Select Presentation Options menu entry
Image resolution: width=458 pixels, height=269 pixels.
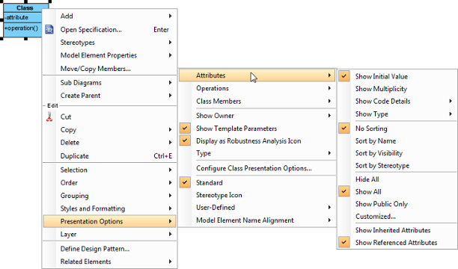click(109, 221)
